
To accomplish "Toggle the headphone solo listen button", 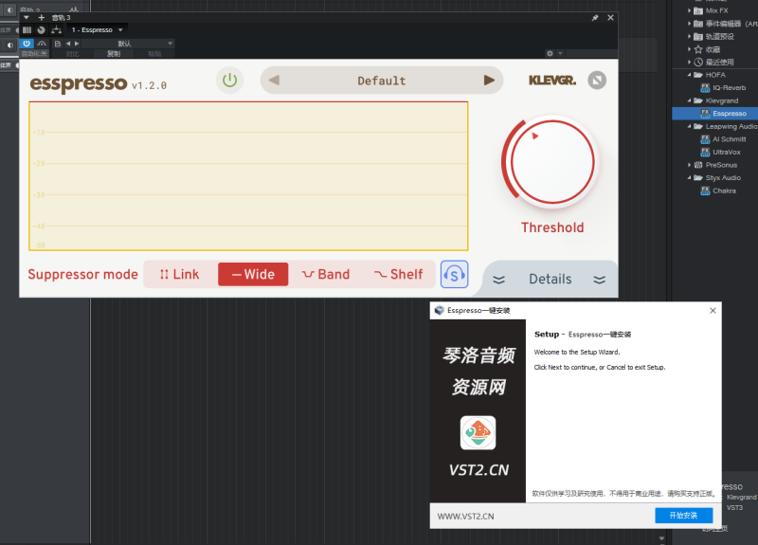I will (x=454, y=275).
